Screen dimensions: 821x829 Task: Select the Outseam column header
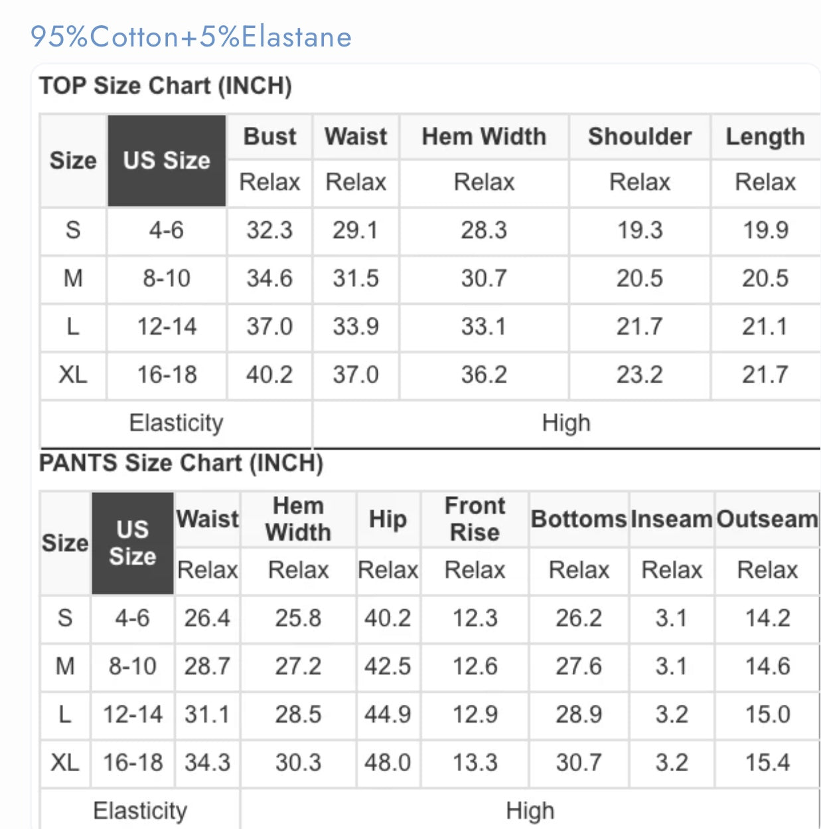coord(767,519)
